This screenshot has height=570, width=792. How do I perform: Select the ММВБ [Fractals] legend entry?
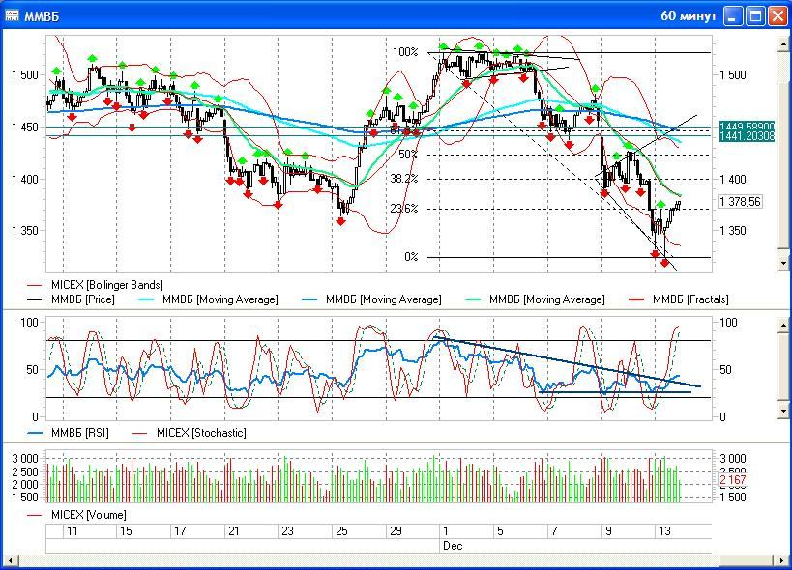tap(678, 299)
